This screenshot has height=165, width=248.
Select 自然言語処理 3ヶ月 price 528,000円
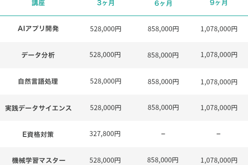pos(105,81)
